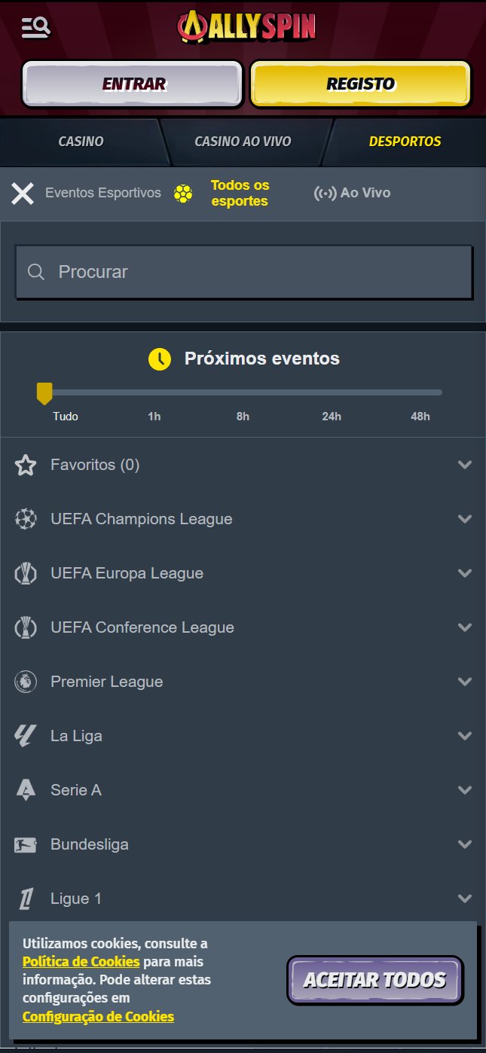Viewport: 486px width, 1053px height.
Task: Click the Favoritos star icon
Action: click(26, 465)
